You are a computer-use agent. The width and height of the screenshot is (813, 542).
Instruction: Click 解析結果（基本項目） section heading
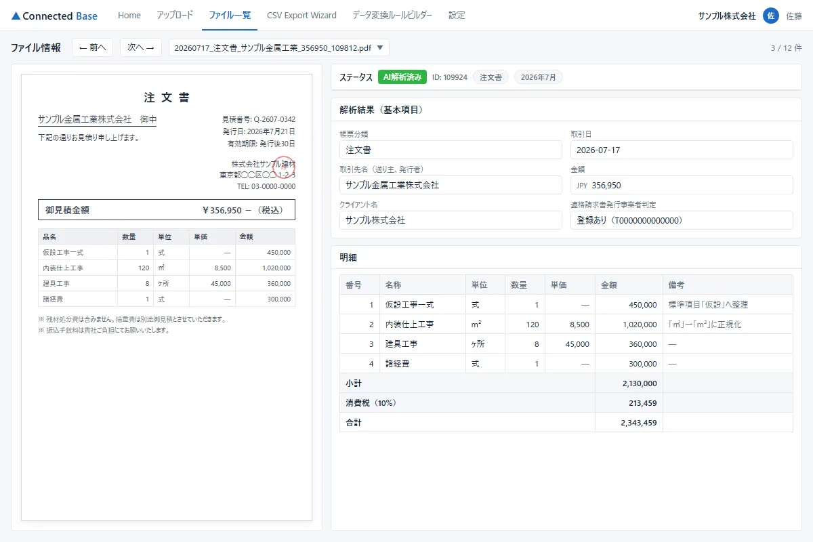click(381, 110)
